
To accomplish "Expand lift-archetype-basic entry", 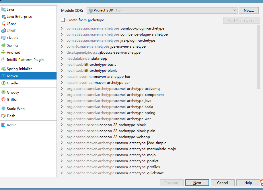I will tap(62, 65).
